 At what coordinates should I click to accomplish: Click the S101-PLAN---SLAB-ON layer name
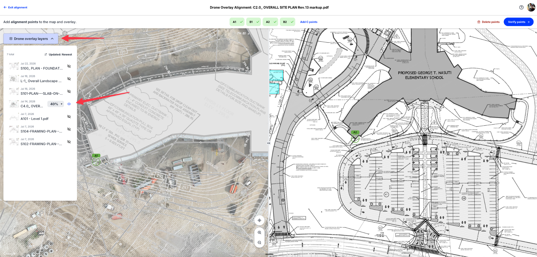(x=42, y=93)
